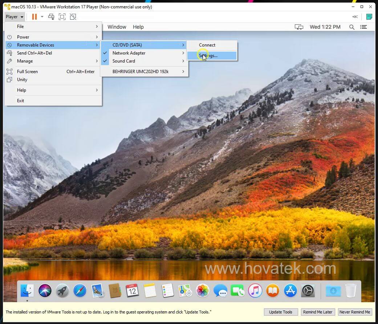378x324 pixels.
Task: Open Spotlight search in the macOS menu bar
Action: pos(351,27)
